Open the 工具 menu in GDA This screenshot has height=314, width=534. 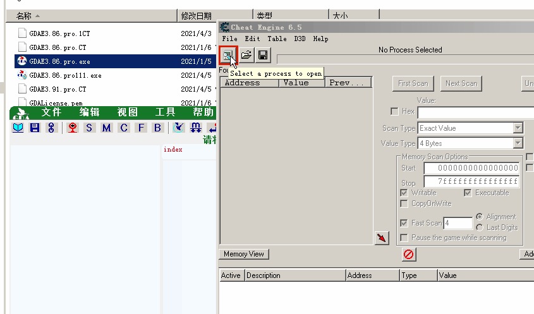pyautogui.click(x=165, y=112)
